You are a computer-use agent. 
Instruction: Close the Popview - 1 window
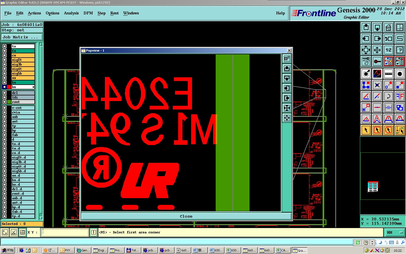coord(289,51)
